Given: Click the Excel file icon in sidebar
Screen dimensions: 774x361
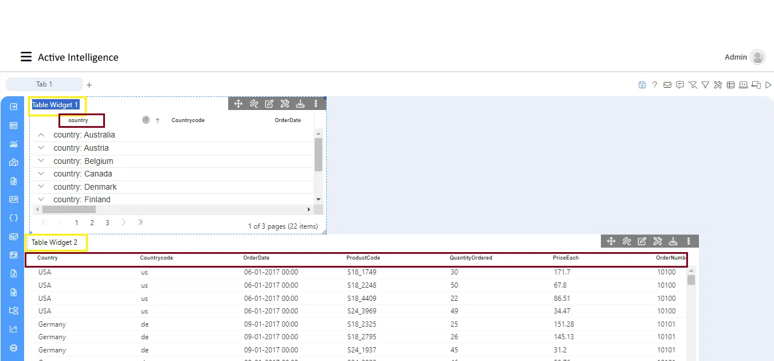Looking at the screenshot, I should tap(14, 273).
